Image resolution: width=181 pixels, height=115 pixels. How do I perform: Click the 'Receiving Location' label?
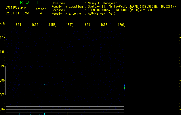coord(67,7)
